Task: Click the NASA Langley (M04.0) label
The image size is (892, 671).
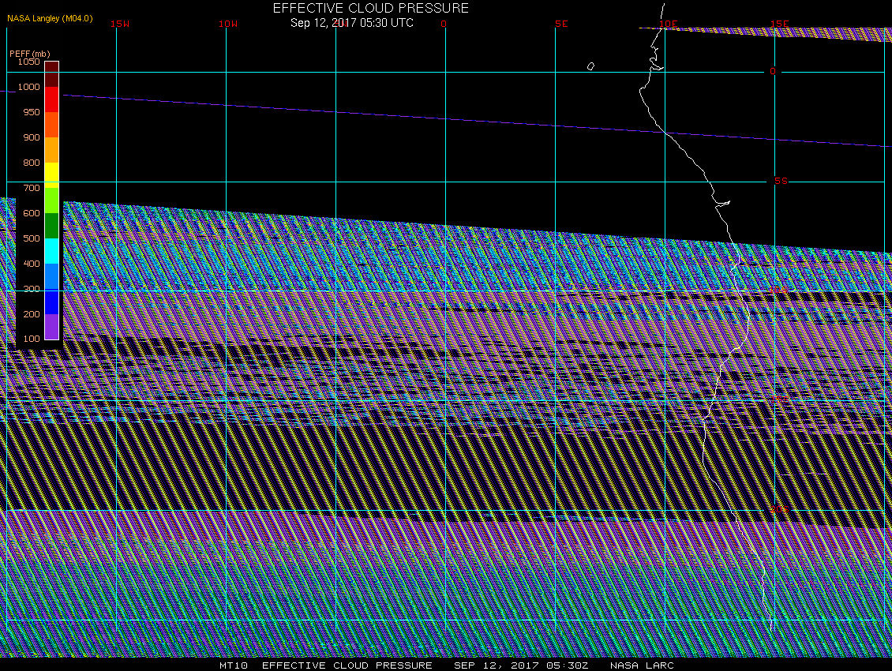Action: click(x=50, y=18)
